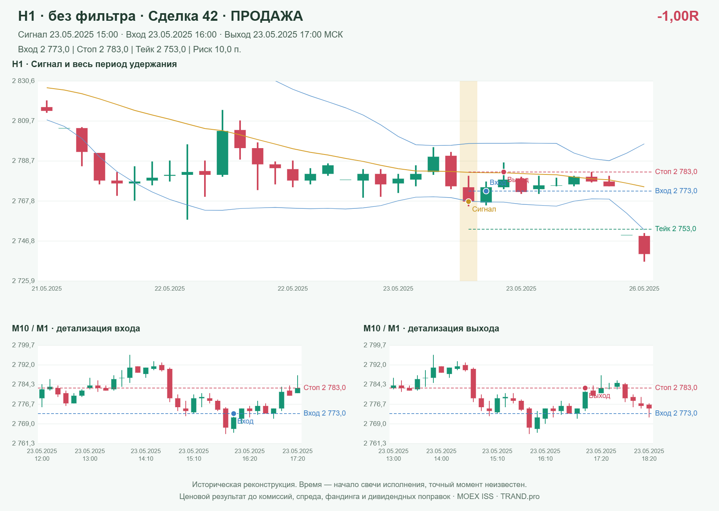Viewport: 719px width, 511px height.
Task: Click the 'Вход 2 773,0 | Стоп 2 783,0' parameters line
Action: [129, 50]
